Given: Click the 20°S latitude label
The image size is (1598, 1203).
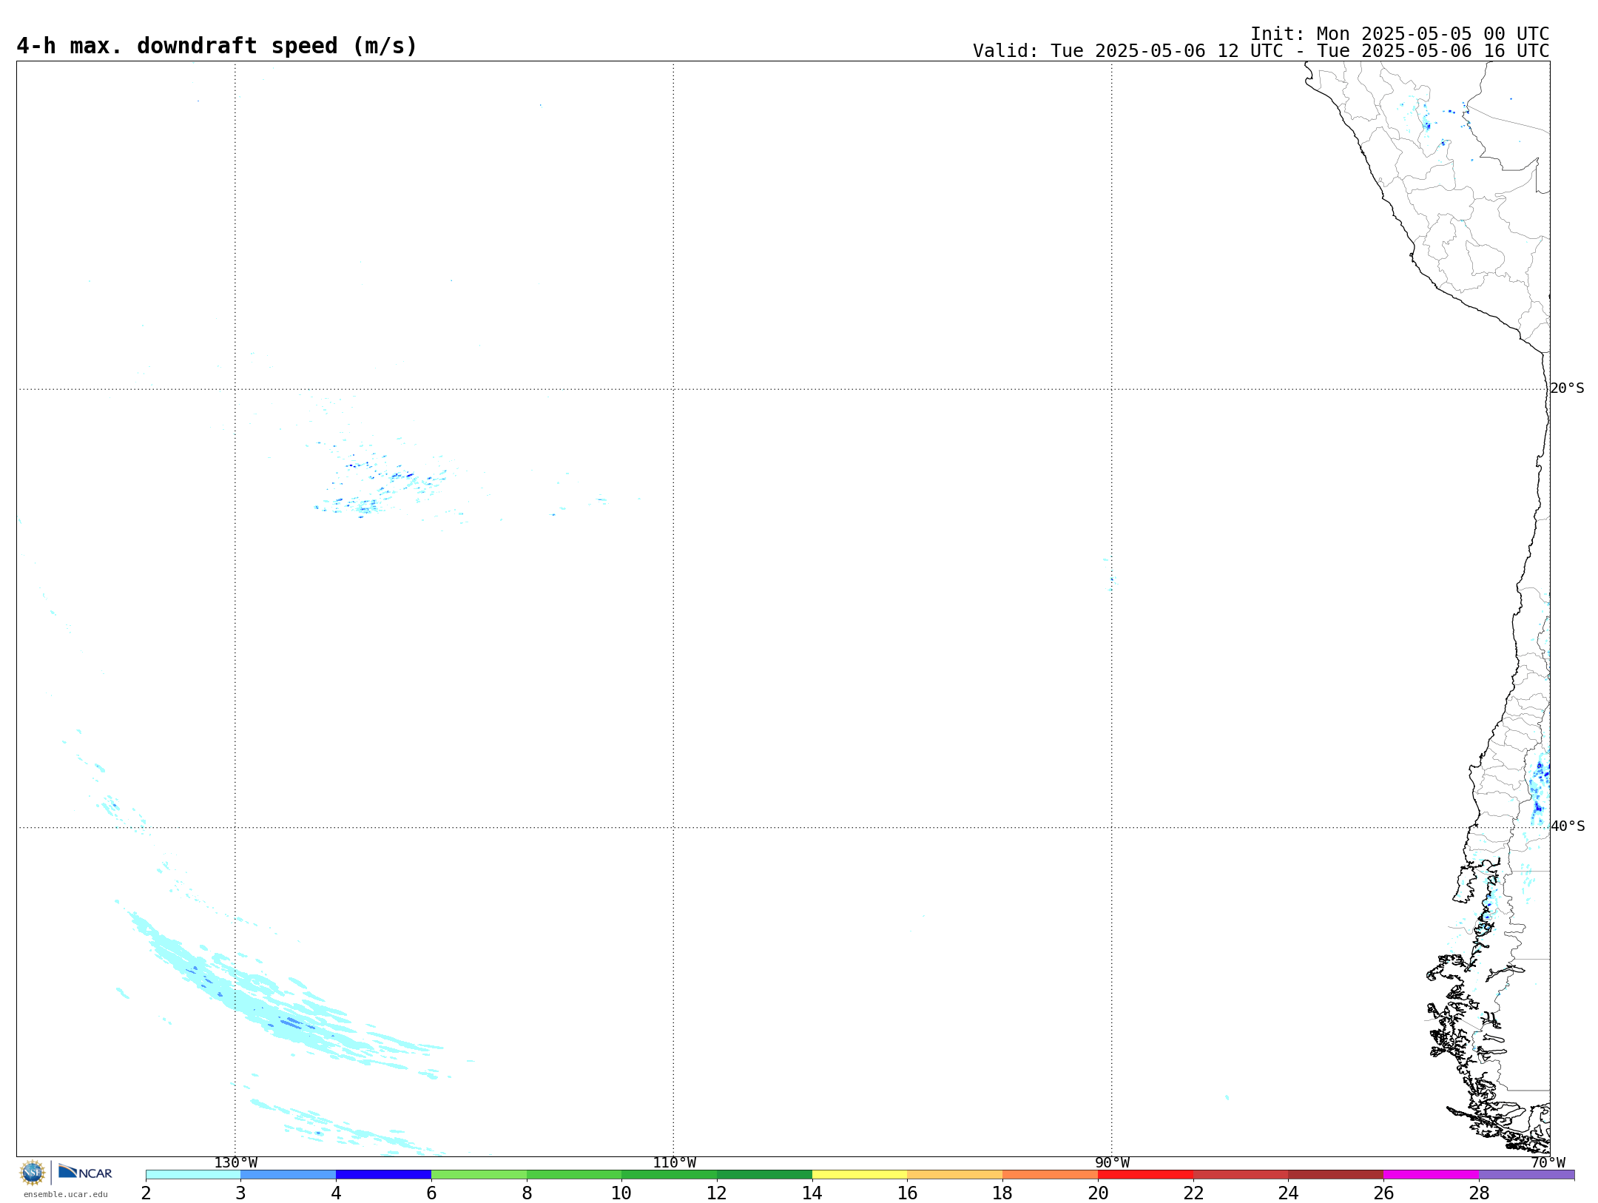Looking at the screenshot, I should click(x=1567, y=388).
